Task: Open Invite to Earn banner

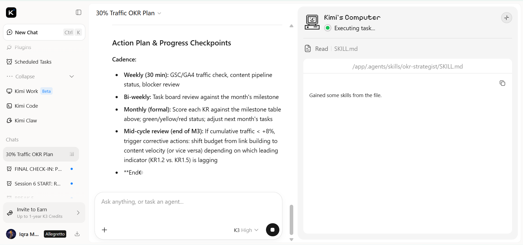Action: click(x=44, y=213)
